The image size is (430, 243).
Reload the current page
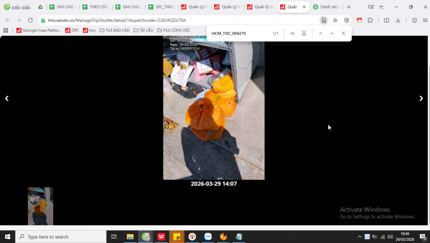pos(30,20)
